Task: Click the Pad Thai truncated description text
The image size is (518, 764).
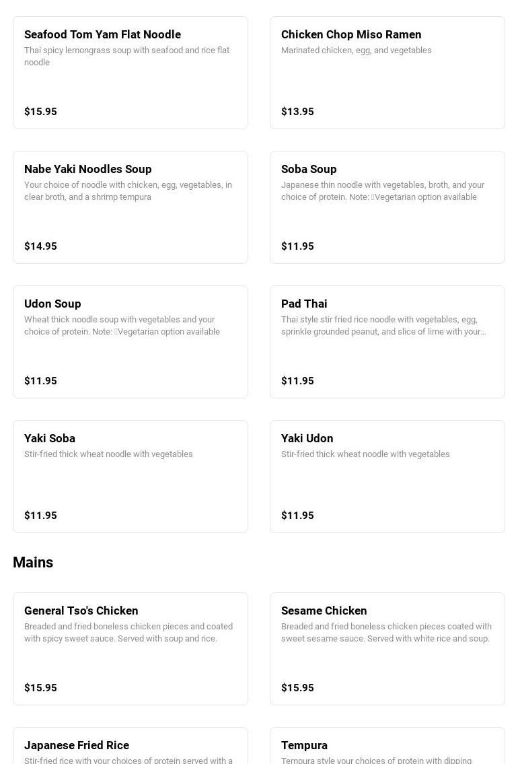Action: pos(383,326)
